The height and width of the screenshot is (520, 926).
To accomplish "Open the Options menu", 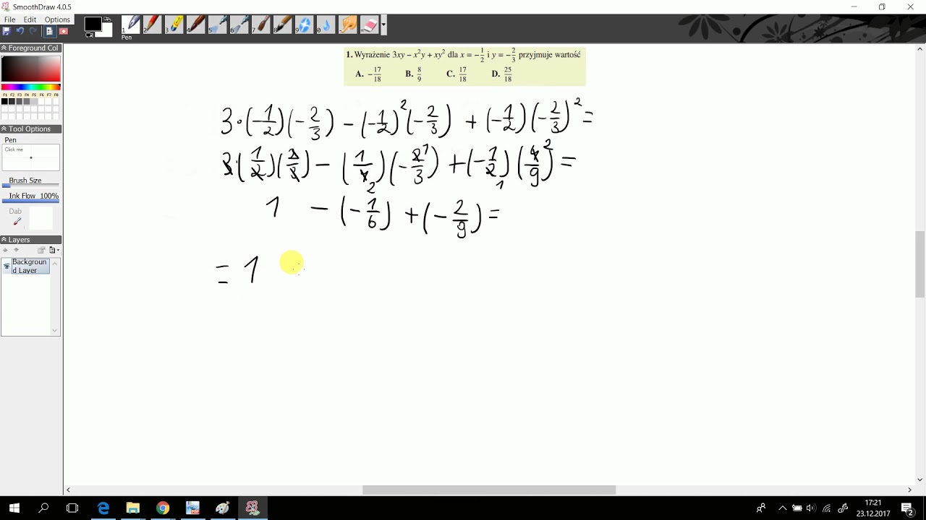I will 57,19.
